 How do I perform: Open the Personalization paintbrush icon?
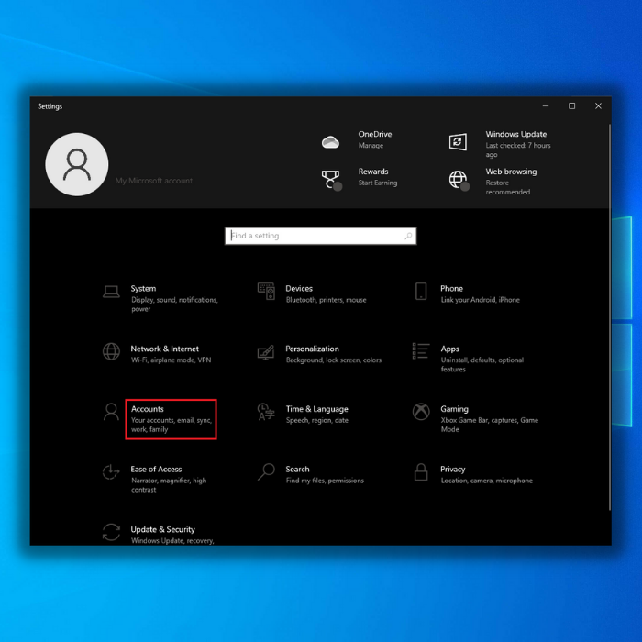(x=266, y=352)
